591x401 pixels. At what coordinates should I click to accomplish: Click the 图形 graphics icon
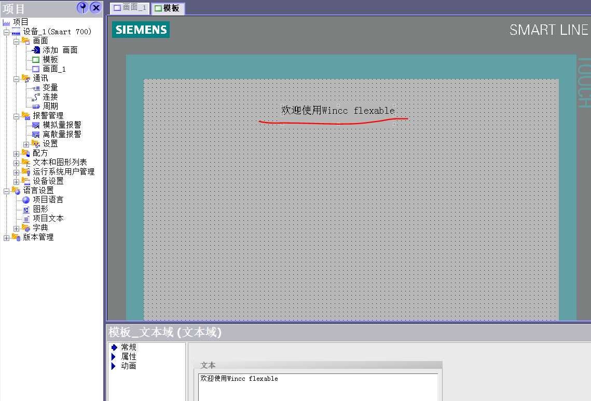(x=26, y=209)
